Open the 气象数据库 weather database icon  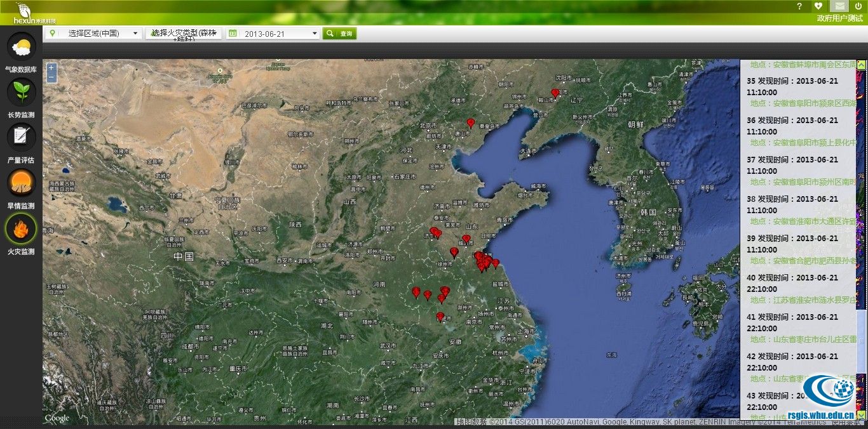coord(21,46)
